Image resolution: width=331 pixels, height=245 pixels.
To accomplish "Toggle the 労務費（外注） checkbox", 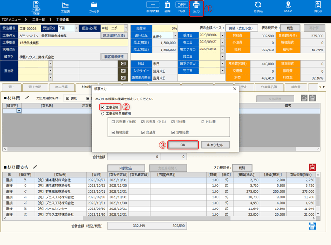I will pos(143,122).
